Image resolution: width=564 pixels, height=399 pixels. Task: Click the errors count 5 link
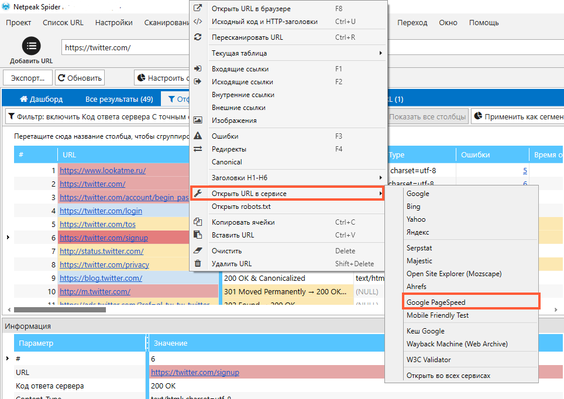point(525,170)
